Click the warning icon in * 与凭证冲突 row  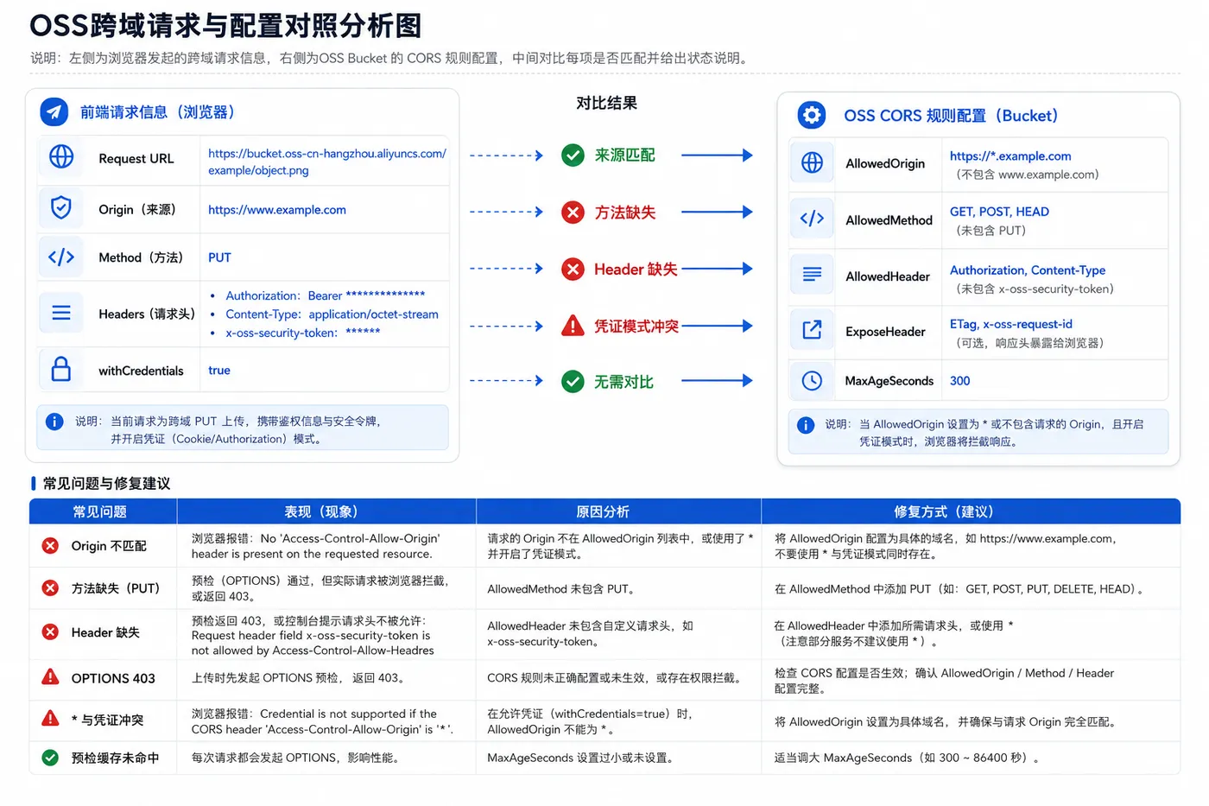point(51,718)
